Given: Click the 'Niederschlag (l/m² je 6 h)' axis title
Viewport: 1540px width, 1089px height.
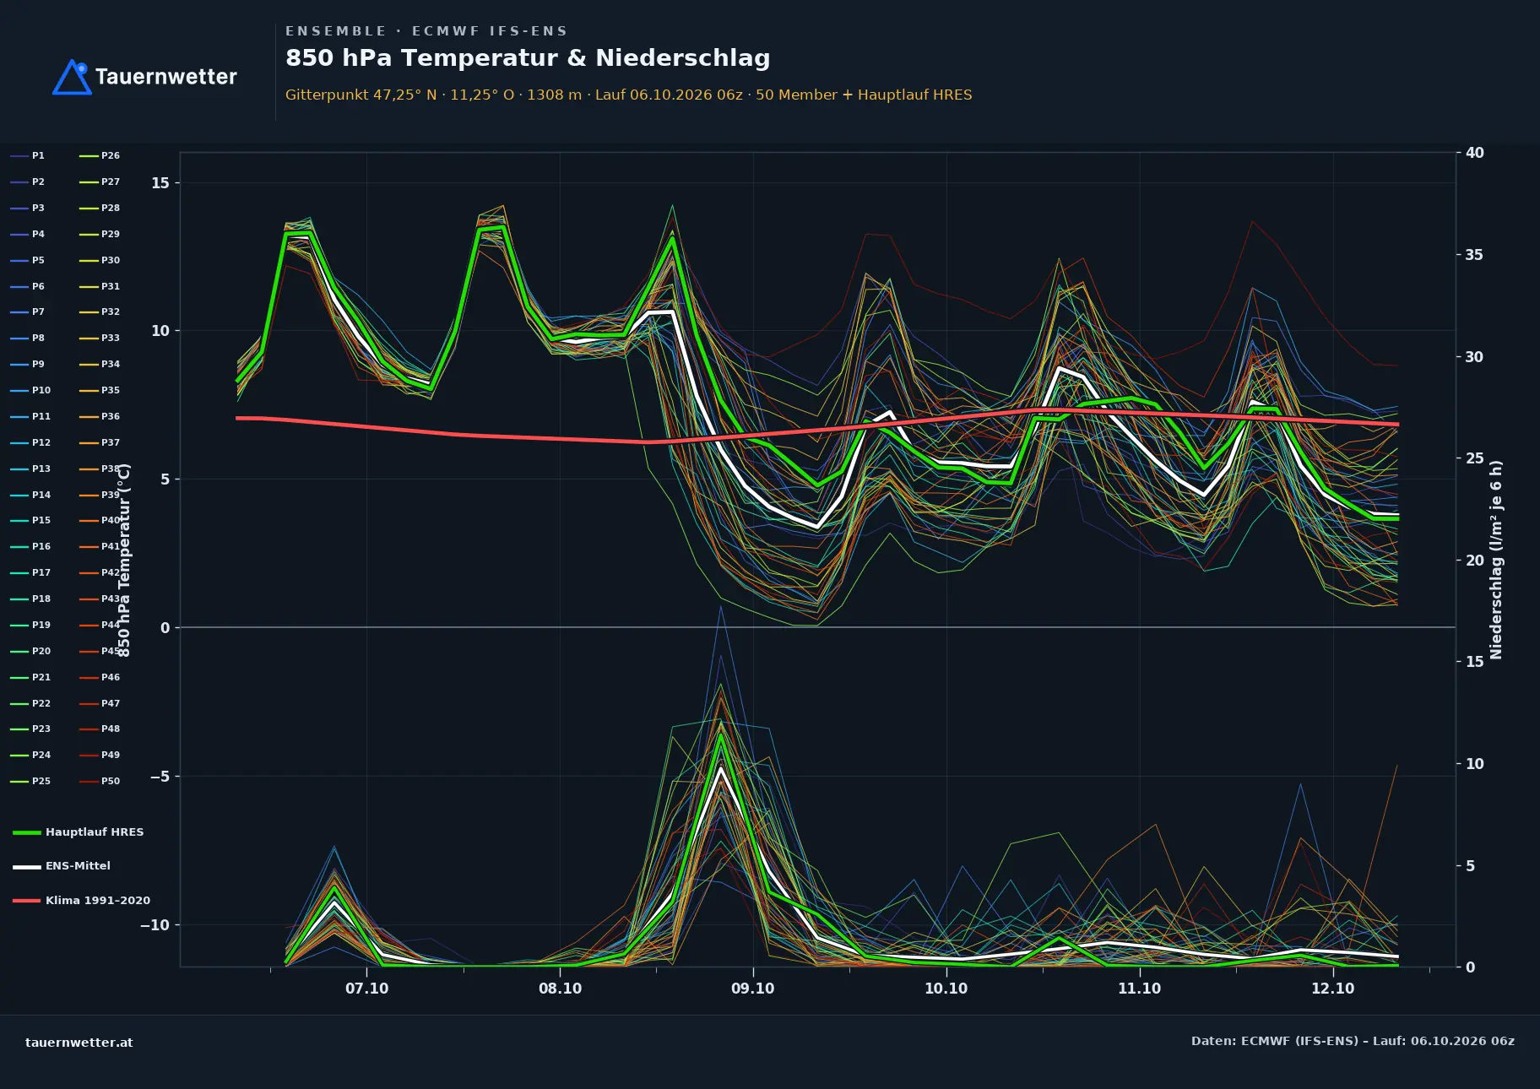Looking at the screenshot, I should point(1496,560).
